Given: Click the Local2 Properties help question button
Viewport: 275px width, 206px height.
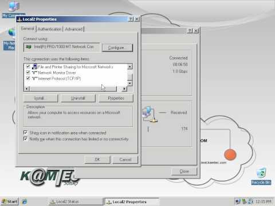Looking at the screenshot, I should click(x=131, y=19).
